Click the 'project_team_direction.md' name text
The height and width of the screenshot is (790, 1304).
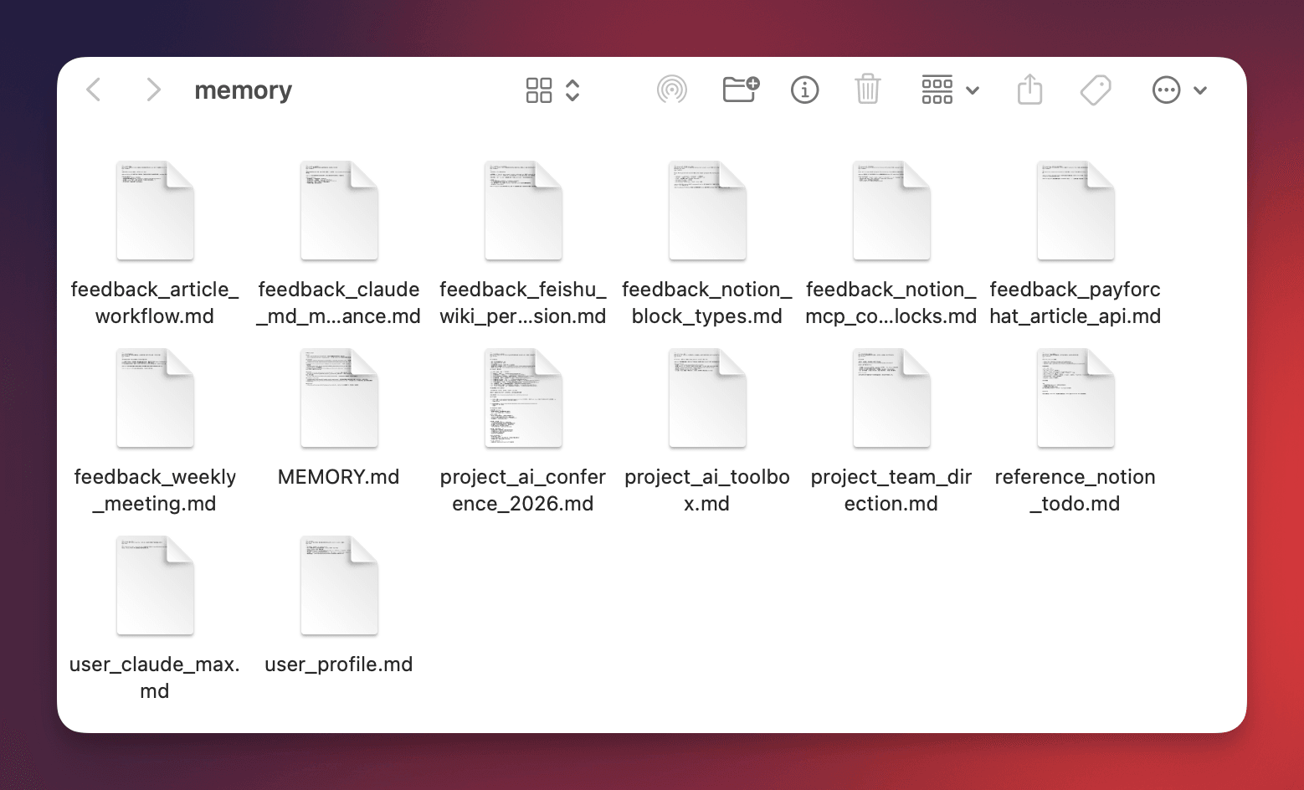coord(891,490)
